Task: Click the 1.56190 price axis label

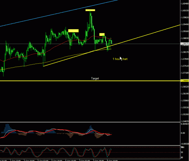Action: point(185,94)
